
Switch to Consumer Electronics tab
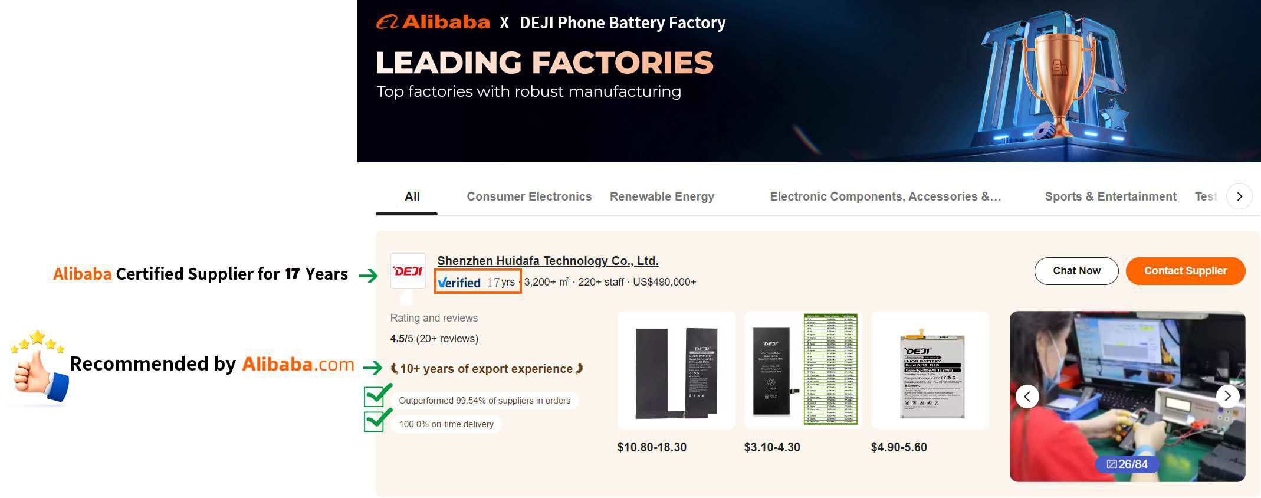[x=529, y=196]
